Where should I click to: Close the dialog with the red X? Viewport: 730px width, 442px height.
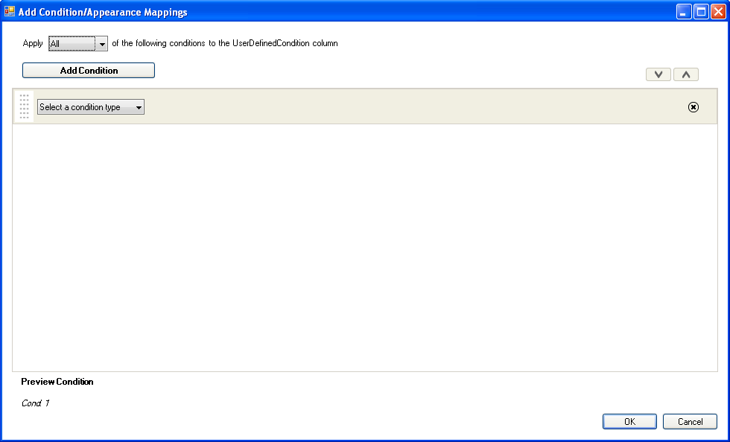[x=717, y=10]
